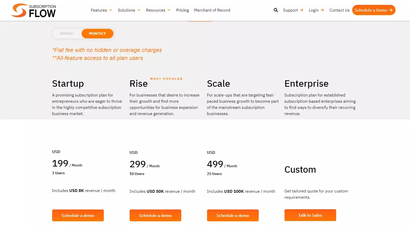
Task: Click Talk to Sales for Enterprise
Action: [x=310, y=215]
